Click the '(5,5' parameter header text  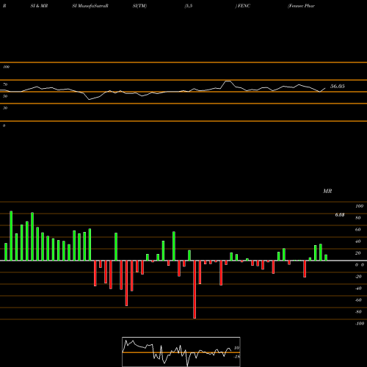[189, 6]
